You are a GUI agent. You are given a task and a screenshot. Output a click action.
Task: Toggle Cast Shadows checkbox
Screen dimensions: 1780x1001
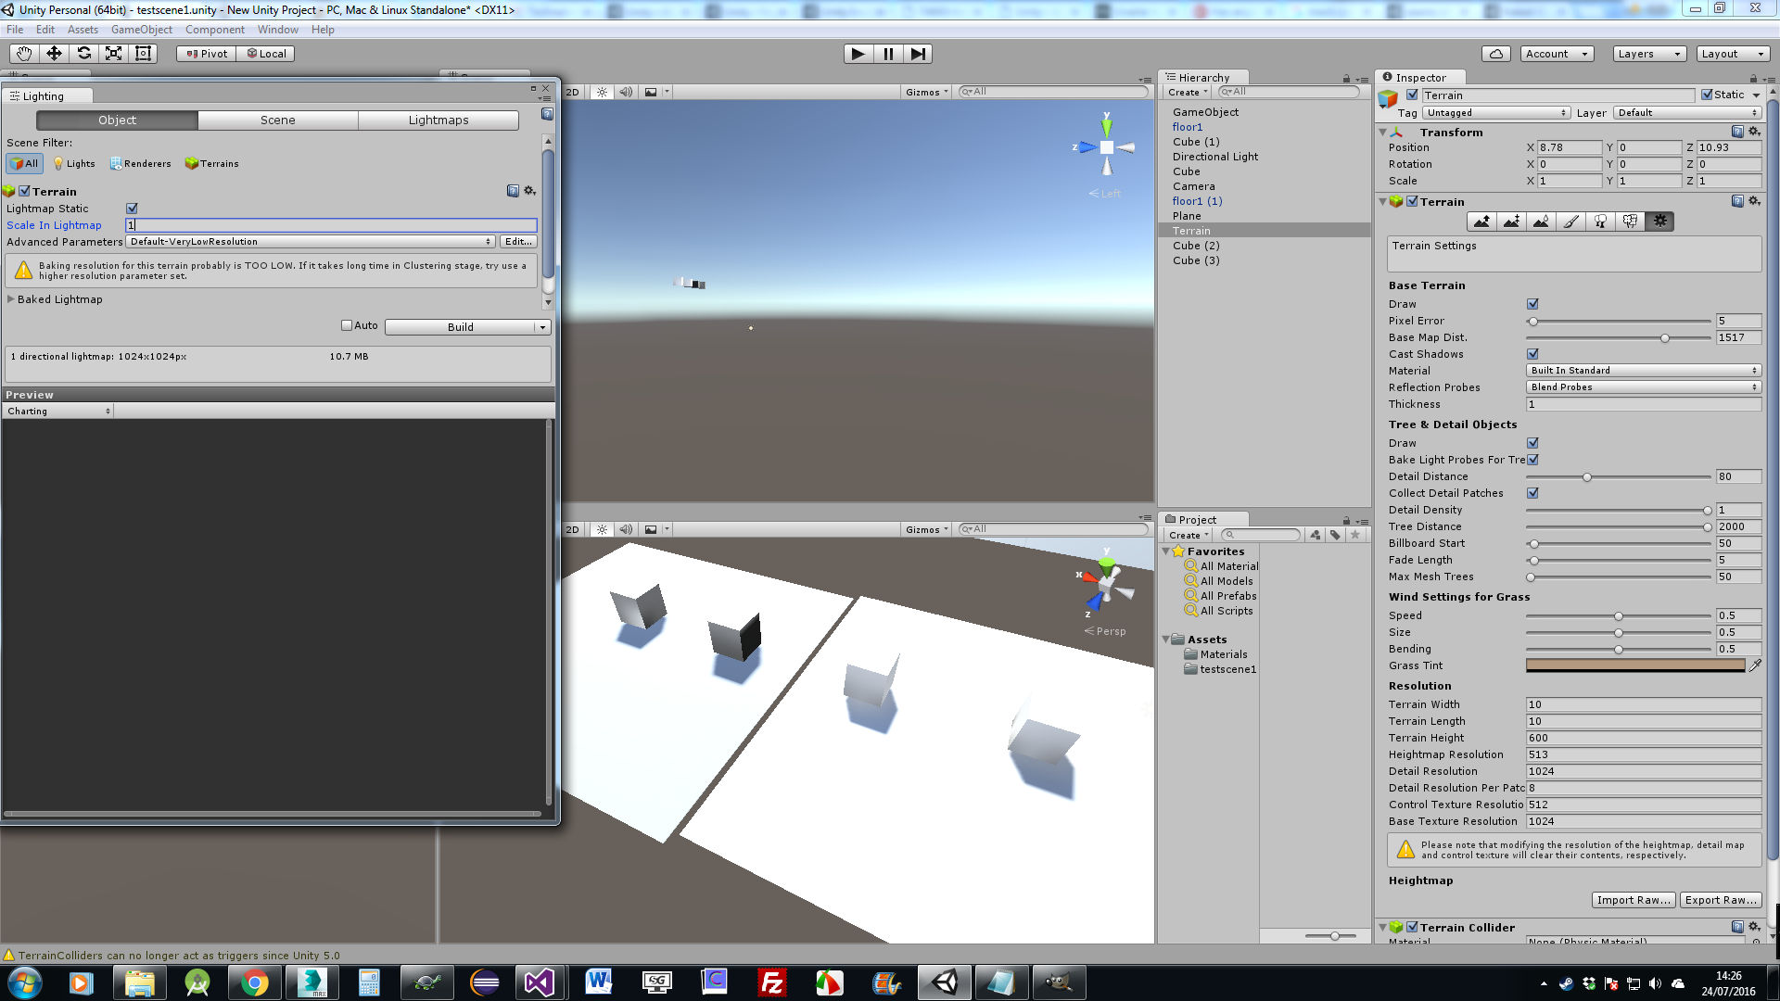click(x=1532, y=354)
